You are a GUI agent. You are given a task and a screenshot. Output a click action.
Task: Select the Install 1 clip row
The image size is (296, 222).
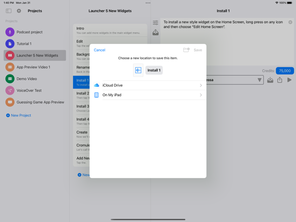(82, 82)
